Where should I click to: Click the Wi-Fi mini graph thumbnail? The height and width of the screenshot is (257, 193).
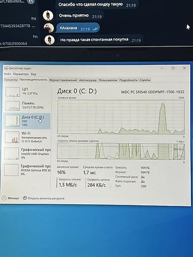pos(12,137)
